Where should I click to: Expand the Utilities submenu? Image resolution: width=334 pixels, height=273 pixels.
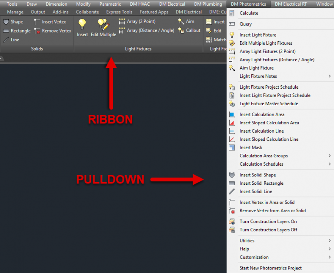280,241
